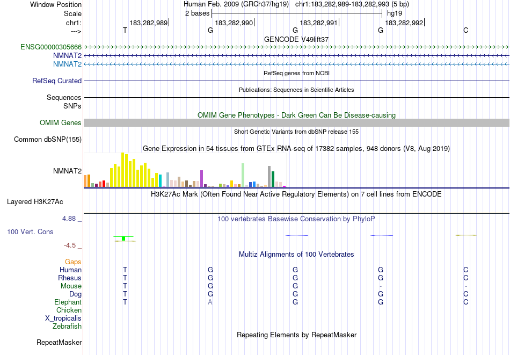Viewport: 510px width, 355px height.
Task: Open the dark blue NMNAT2 GENCODE label
Action: pyautogui.click(x=67, y=56)
